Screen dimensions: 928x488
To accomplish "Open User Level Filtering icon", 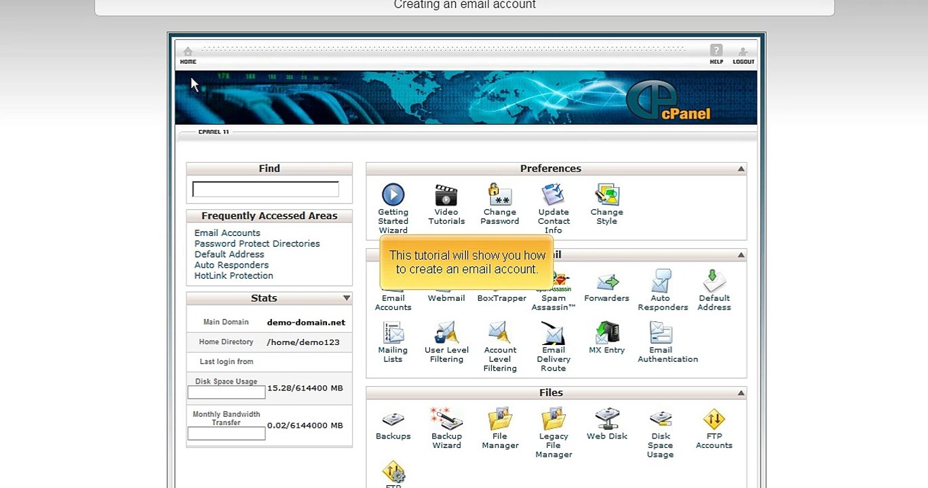I will [x=446, y=333].
